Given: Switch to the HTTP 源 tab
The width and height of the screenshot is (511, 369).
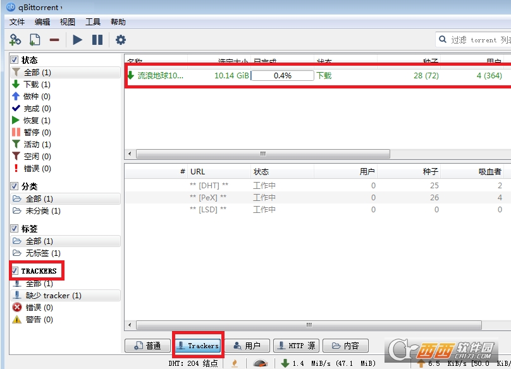Looking at the screenshot, I should point(297,346).
